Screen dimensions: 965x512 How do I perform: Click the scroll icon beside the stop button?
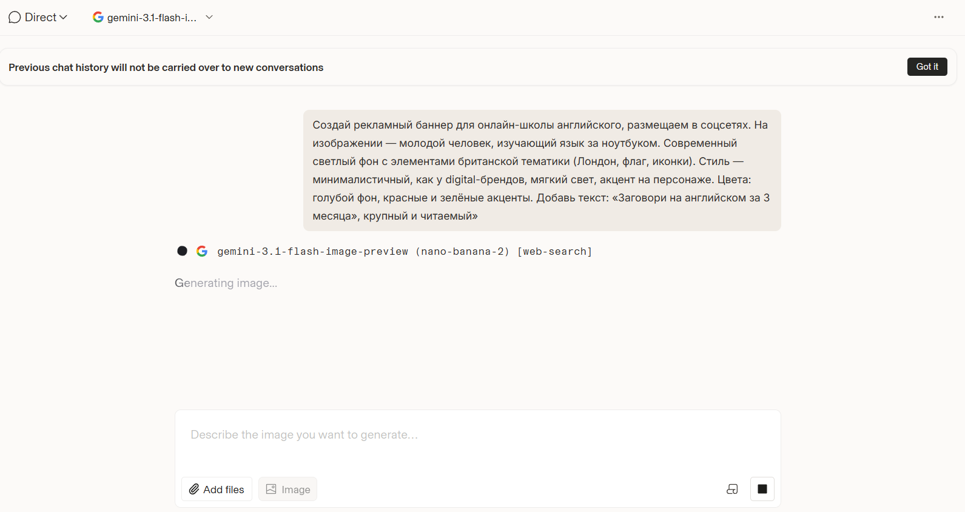click(x=732, y=490)
